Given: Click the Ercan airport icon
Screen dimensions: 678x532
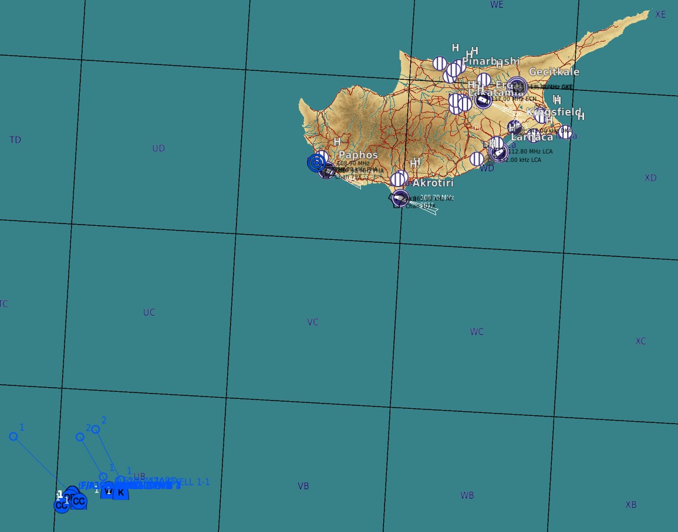Looking at the screenshot, I should 517,87.
